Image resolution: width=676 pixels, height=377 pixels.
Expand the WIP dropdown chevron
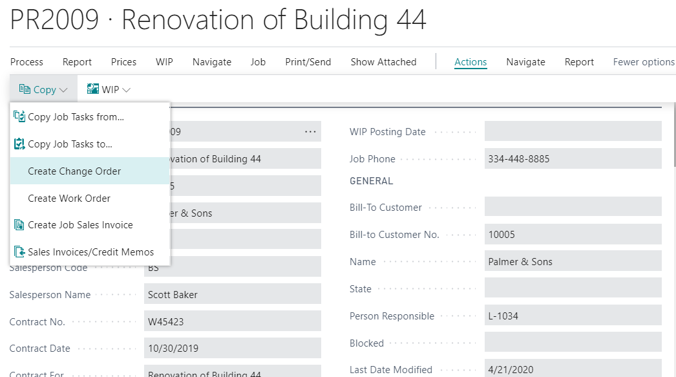(126, 90)
